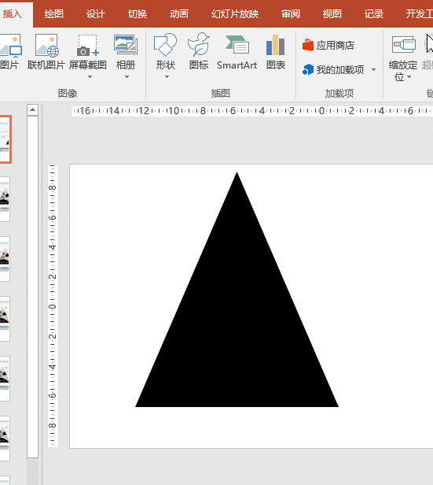Click 我的加载项 my add-ins
Viewport: 433px width, 485px height.
click(333, 69)
